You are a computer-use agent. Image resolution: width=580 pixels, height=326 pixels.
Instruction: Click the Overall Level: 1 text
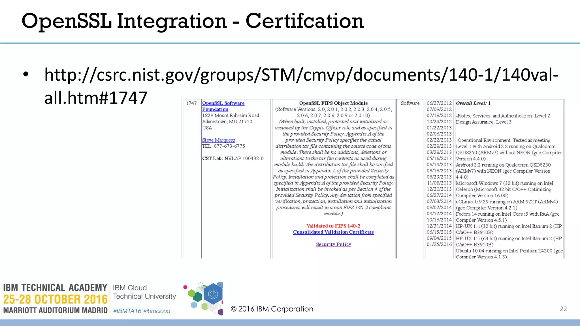click(473, 103)
